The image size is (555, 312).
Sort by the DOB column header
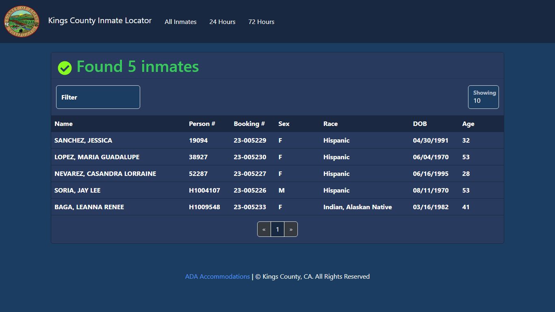[420, 124]
